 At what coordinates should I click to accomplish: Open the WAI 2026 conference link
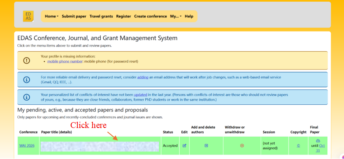pos(27,146)
